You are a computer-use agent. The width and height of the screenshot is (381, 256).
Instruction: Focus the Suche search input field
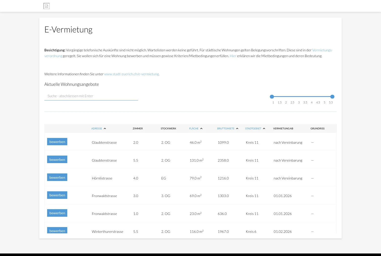(91, 96)
